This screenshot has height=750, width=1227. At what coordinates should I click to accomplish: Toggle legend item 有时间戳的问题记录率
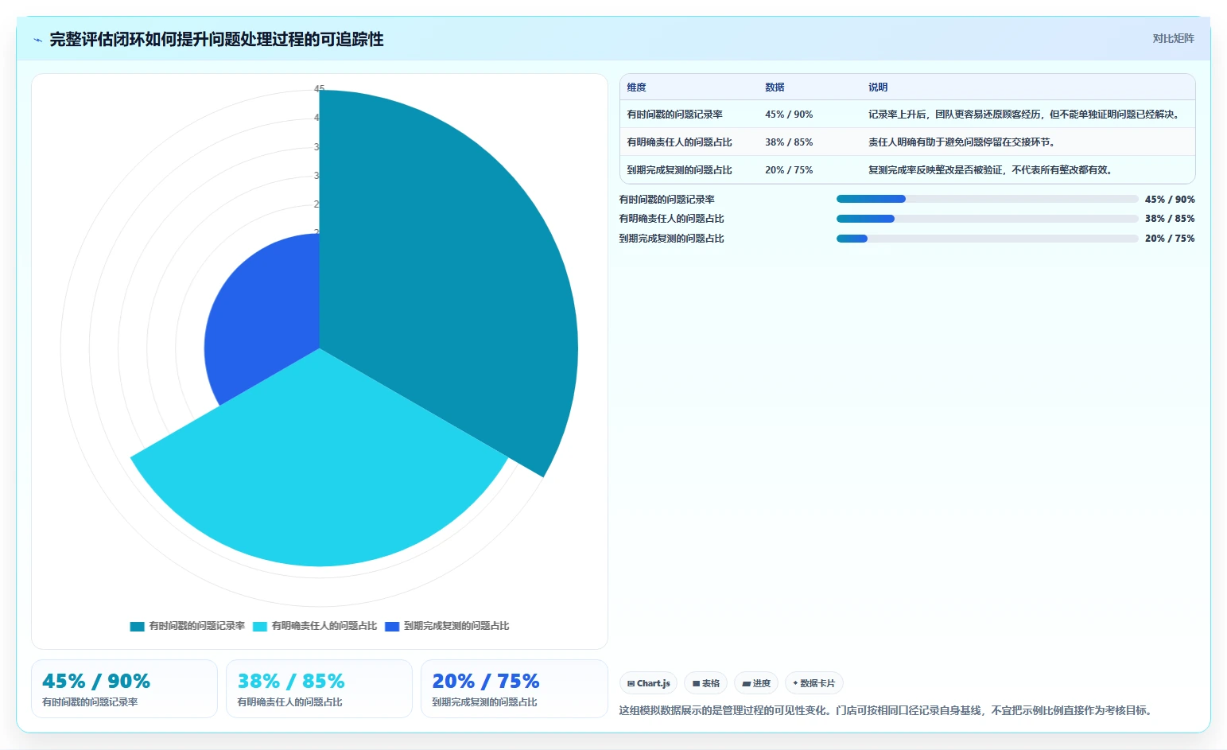click(x=188, y=626)
